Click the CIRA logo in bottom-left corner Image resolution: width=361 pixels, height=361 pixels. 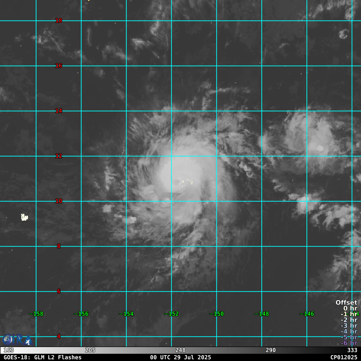click(x=16, y=339)
